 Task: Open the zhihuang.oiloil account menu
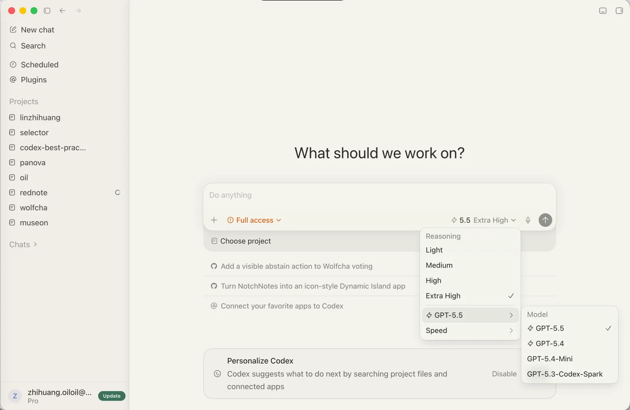tap(59, 396)
